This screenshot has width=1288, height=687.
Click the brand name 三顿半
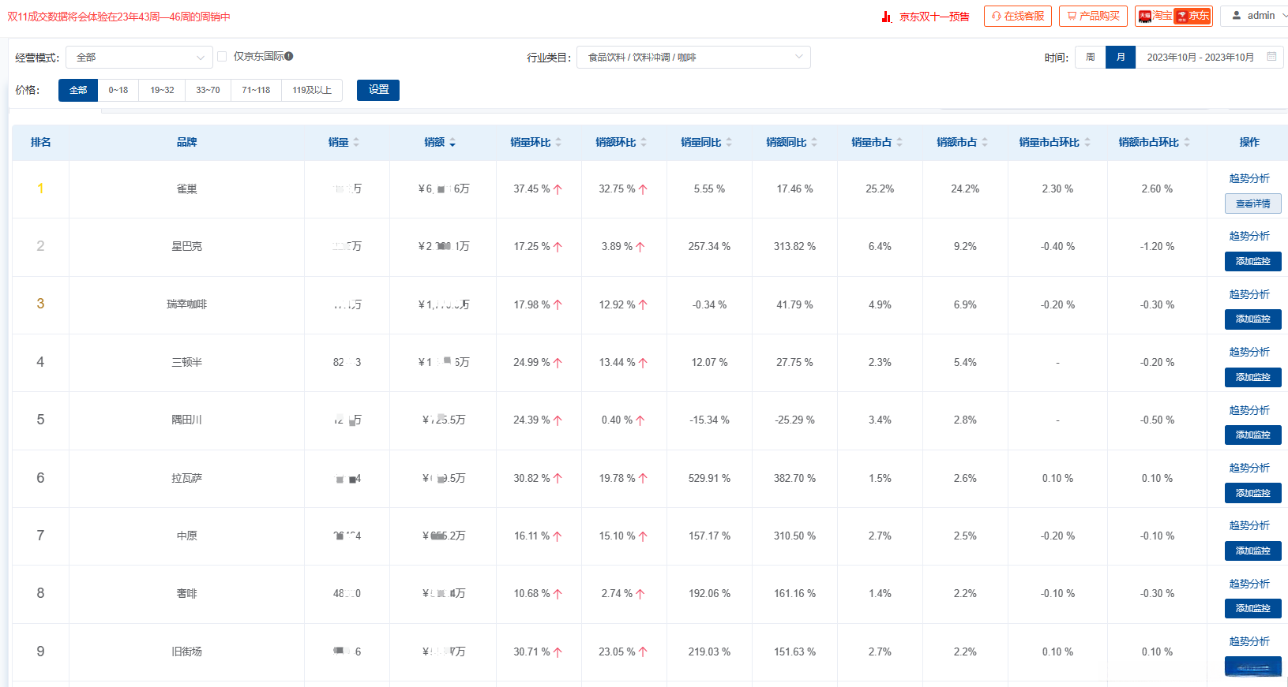pyautogui.click(x=187, y=362)
